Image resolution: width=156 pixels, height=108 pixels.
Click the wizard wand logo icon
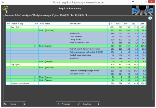(5, 9)
